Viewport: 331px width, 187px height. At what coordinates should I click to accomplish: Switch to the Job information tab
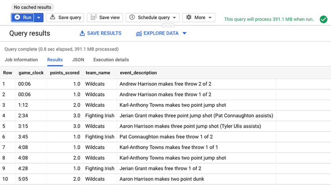pos(21,60)
